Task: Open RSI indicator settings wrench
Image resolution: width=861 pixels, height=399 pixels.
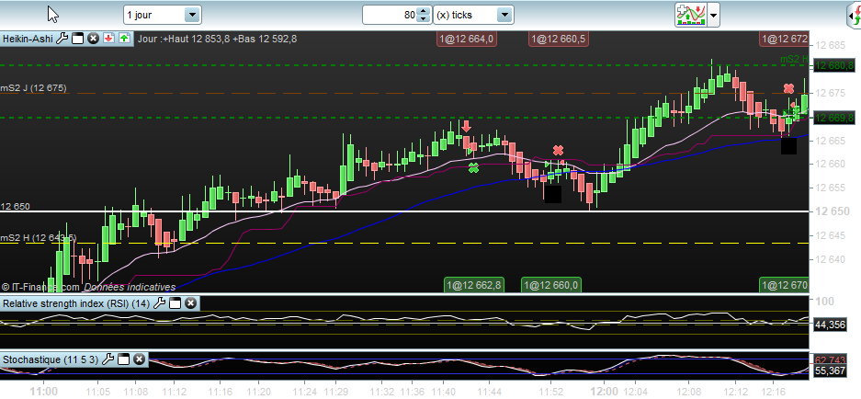Action: coord(159,302)
